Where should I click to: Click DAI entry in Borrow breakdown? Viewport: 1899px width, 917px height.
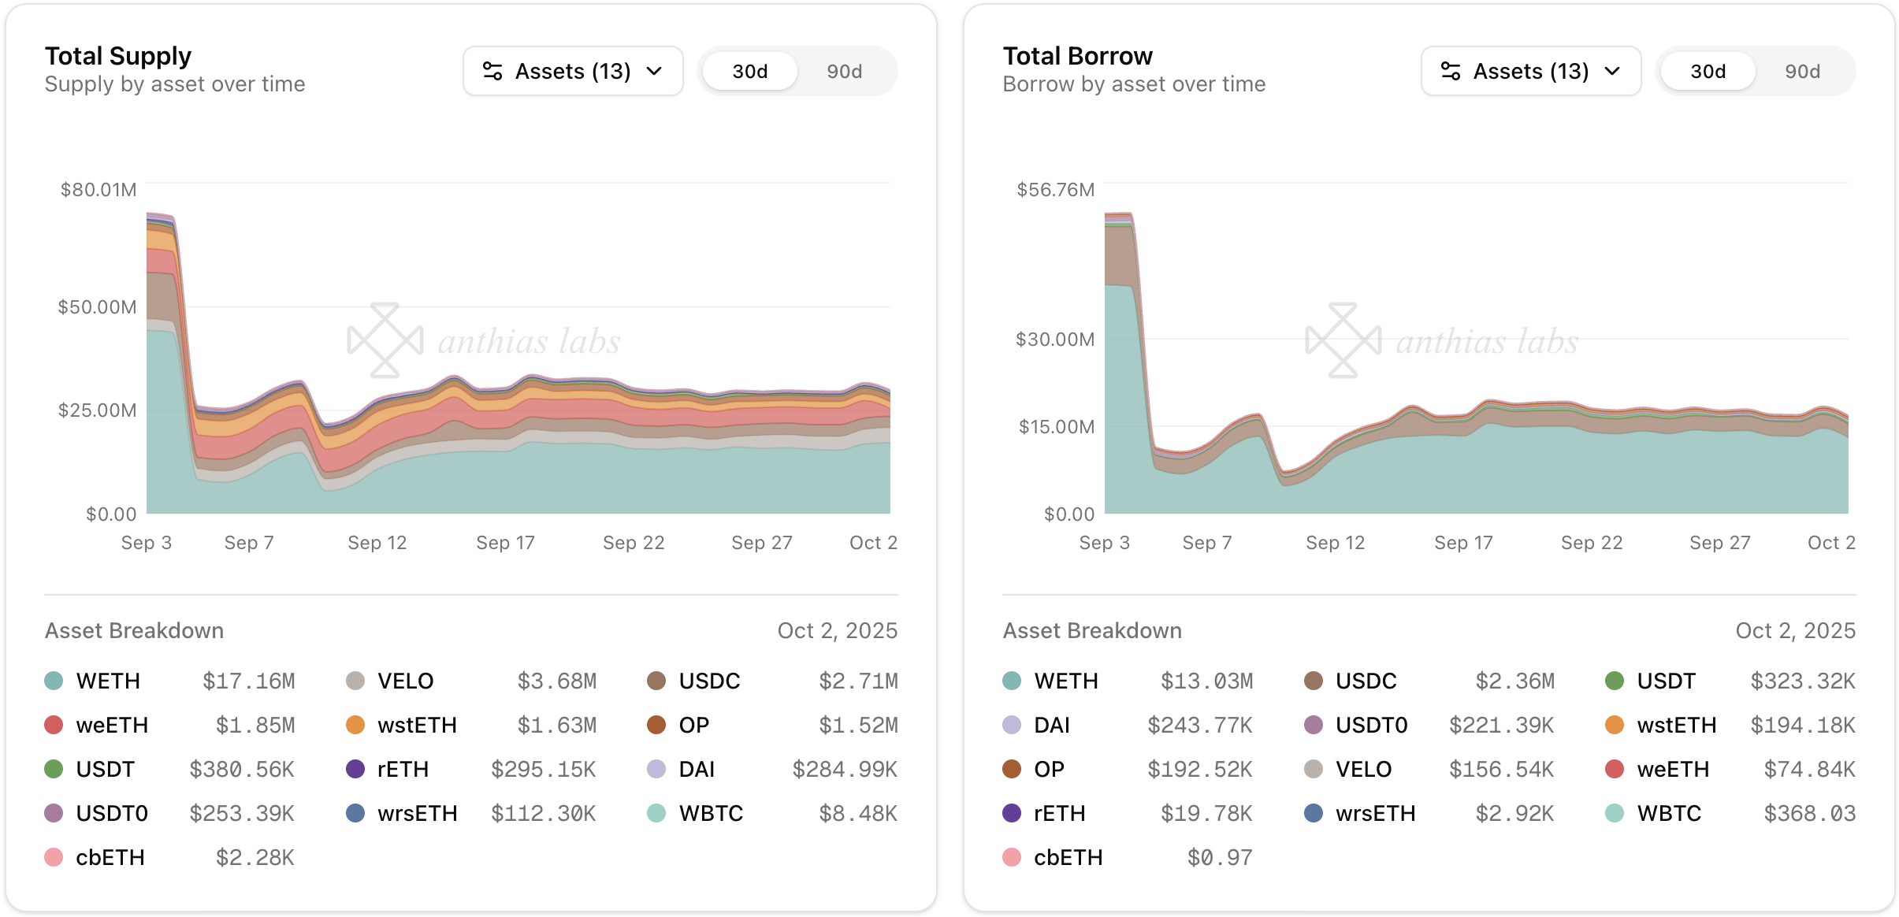1051,725
